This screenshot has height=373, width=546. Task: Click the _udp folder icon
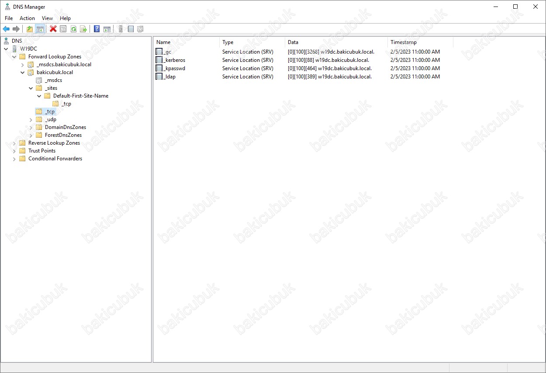coord(39,119)
